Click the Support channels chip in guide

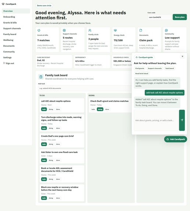pos(155,68)
